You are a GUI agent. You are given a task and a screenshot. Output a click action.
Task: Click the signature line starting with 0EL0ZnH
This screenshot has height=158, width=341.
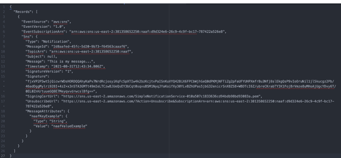point(61,91)
